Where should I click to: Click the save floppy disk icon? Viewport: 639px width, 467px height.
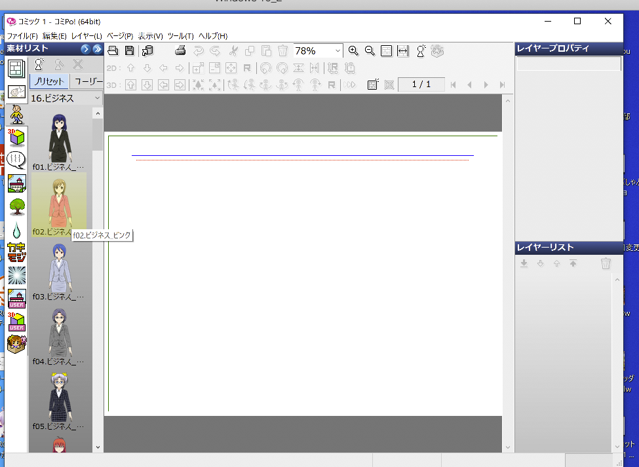(130, 50)
